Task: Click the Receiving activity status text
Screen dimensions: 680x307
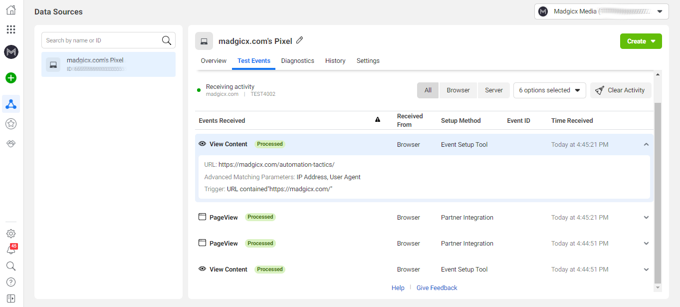Action: 230,87
